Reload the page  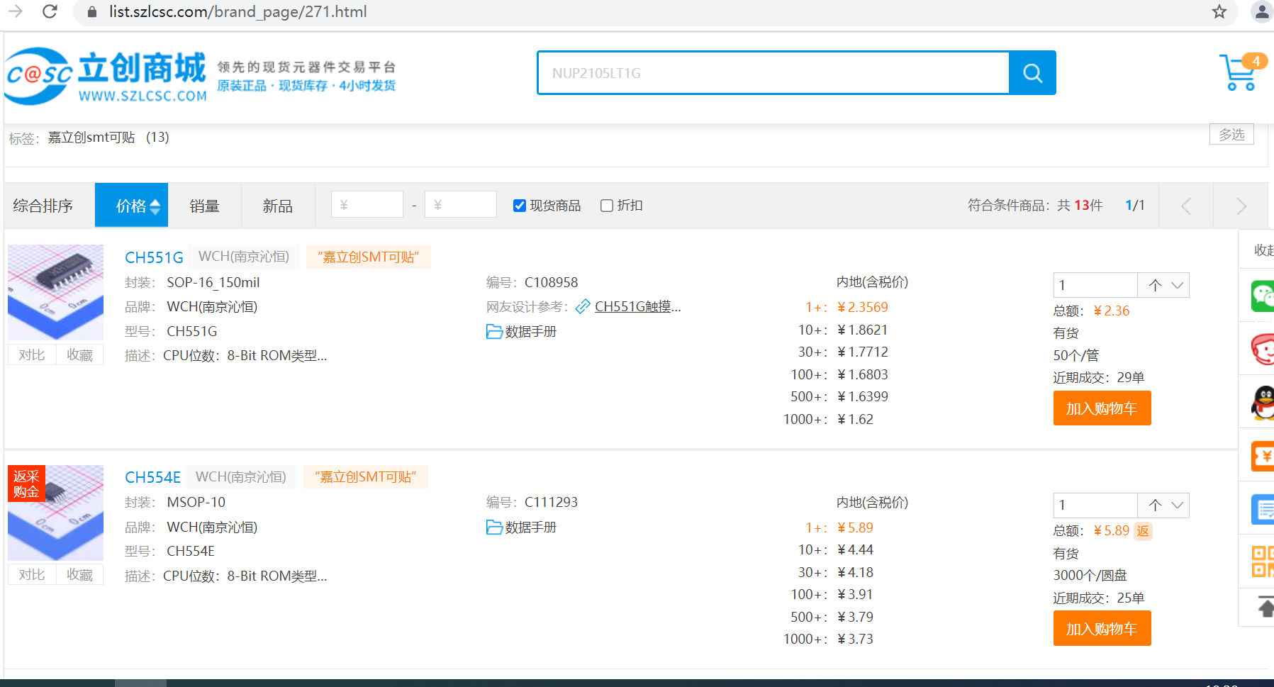[50, 11]
